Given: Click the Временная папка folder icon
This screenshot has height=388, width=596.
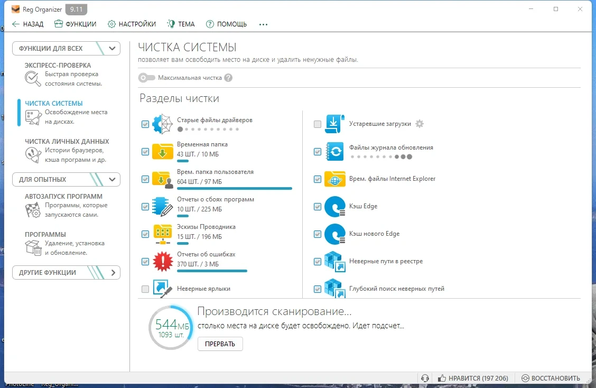Looking at the screenshot, I should coord(162,151).
